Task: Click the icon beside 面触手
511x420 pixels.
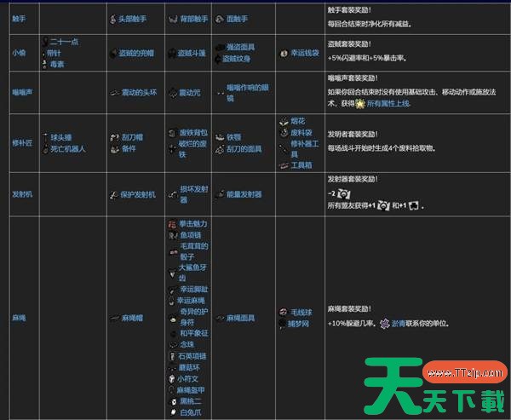Action: pos(219,19)
